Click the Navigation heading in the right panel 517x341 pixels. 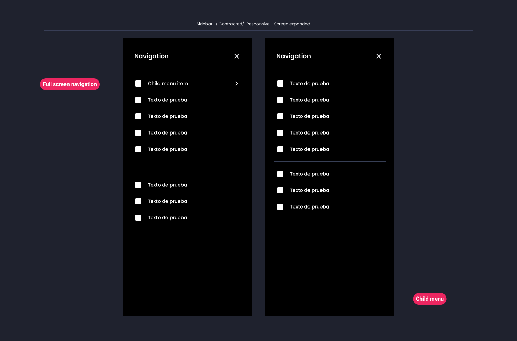293,56
